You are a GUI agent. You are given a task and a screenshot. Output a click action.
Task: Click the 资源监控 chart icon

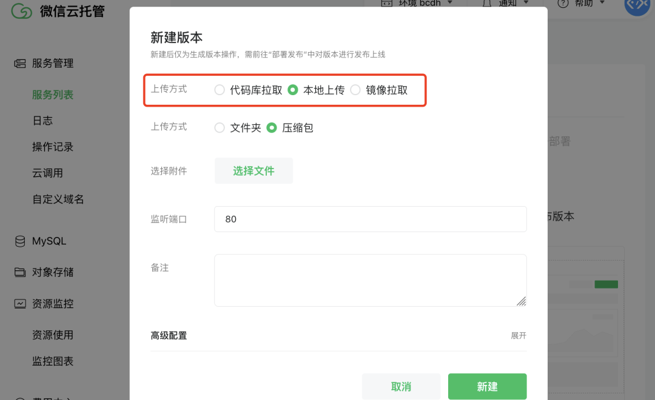[20, 304]
